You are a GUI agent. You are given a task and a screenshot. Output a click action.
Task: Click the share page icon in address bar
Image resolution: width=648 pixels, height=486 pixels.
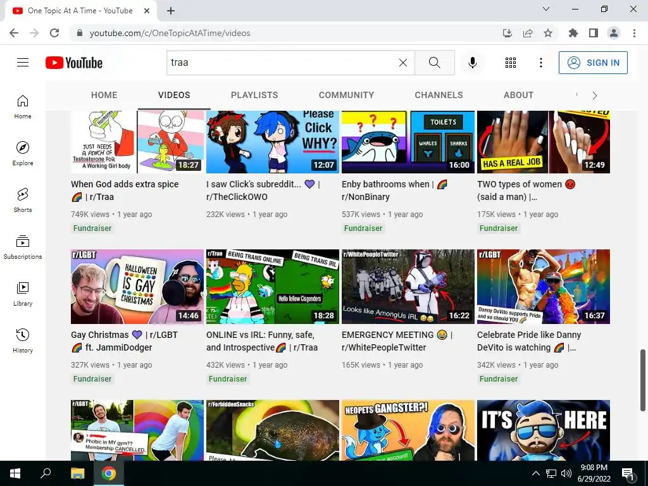528,33
